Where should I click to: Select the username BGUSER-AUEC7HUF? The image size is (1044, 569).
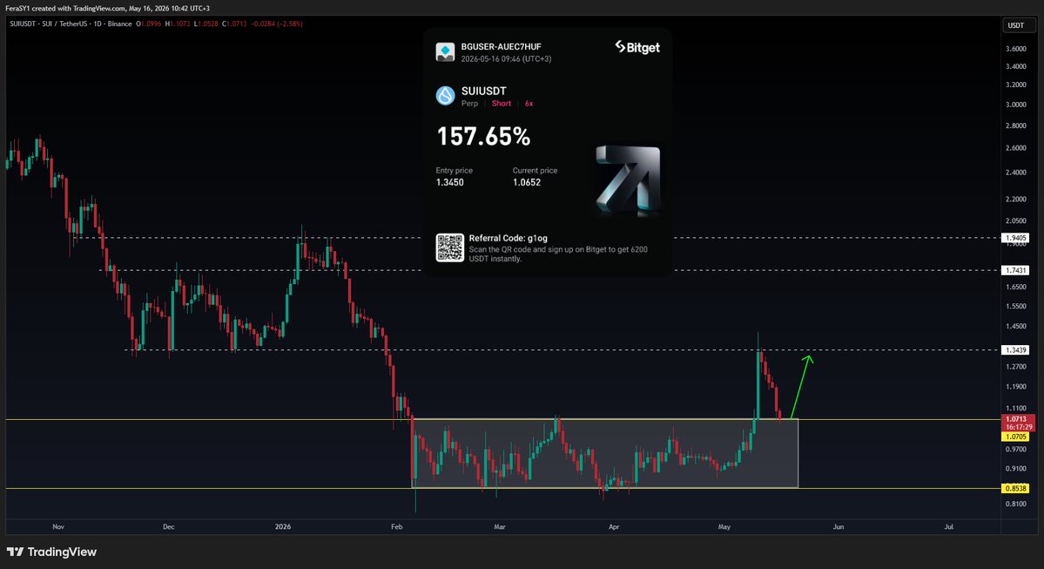pyautogui.click(x=501, y=47)
